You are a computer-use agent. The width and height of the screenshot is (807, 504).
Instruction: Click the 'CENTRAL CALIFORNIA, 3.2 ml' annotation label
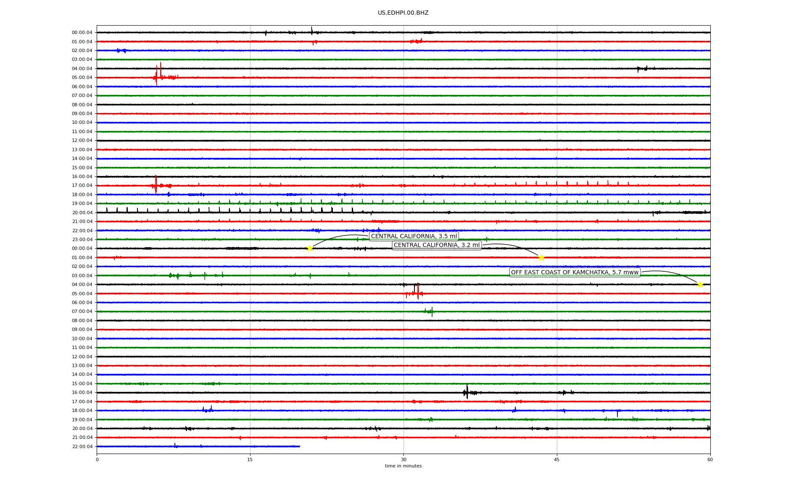[436, 245]
